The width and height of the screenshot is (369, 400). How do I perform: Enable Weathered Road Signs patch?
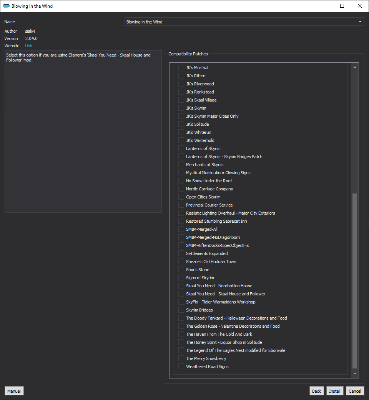click(x=181, y=366)
